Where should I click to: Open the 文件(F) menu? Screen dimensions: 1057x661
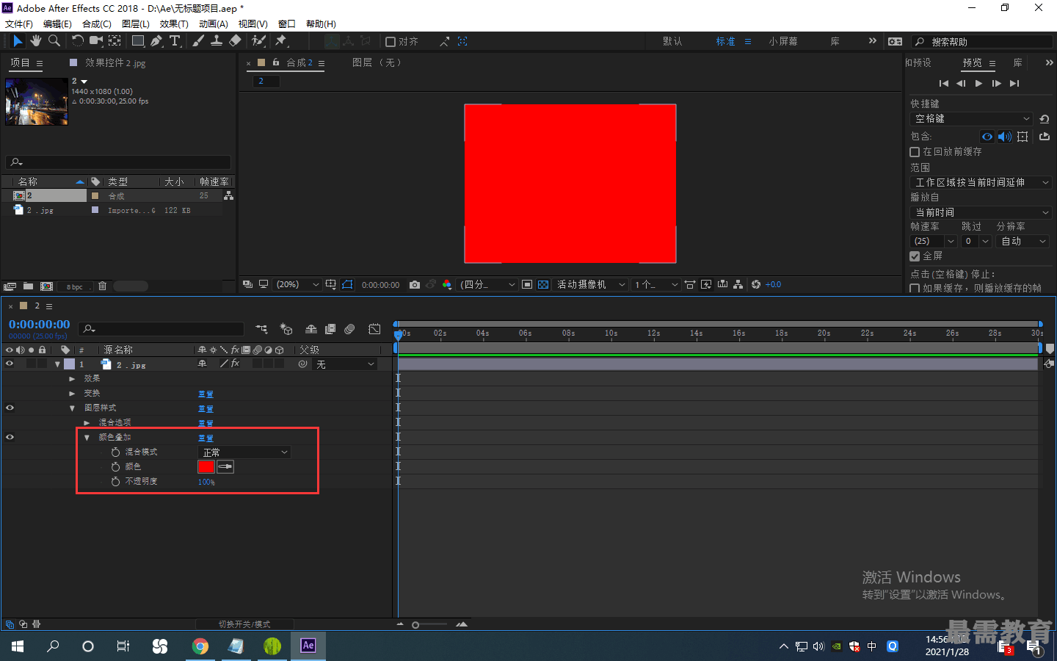click(x=19, y=24)
